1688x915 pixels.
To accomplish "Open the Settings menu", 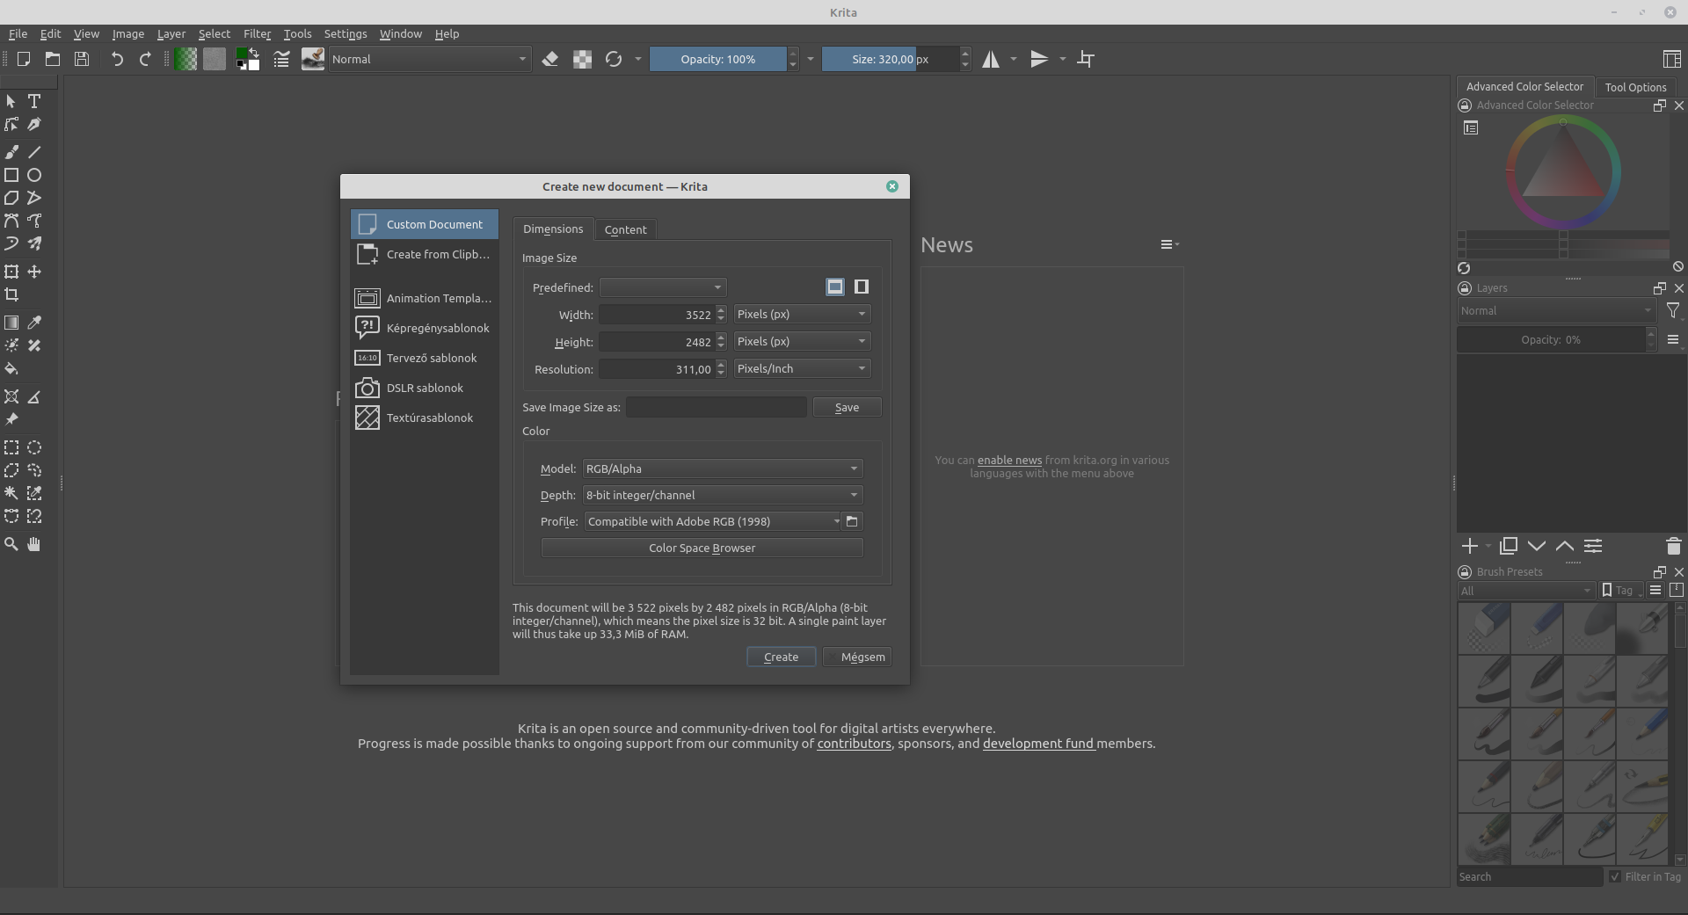I will click(346, 33).
